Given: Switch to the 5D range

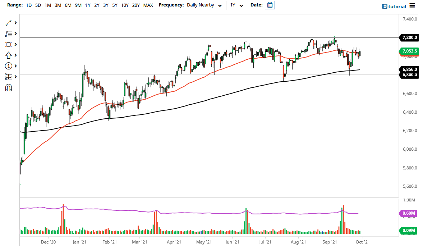Looking at the screenshot, I should 38,5.
